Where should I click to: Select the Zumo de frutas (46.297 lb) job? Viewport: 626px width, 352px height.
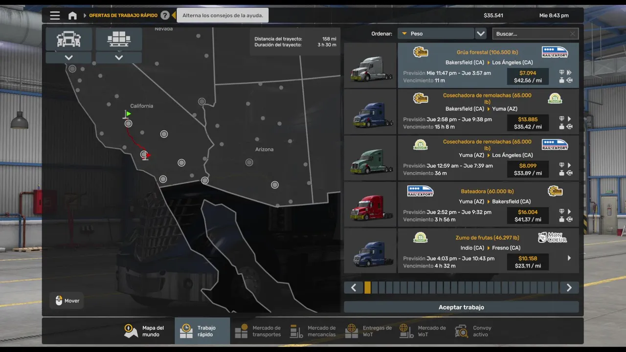click(488, 251)
